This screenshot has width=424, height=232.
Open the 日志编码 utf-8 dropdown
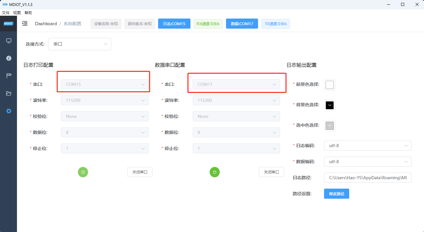pyautogui.click(x=367, y=146)
